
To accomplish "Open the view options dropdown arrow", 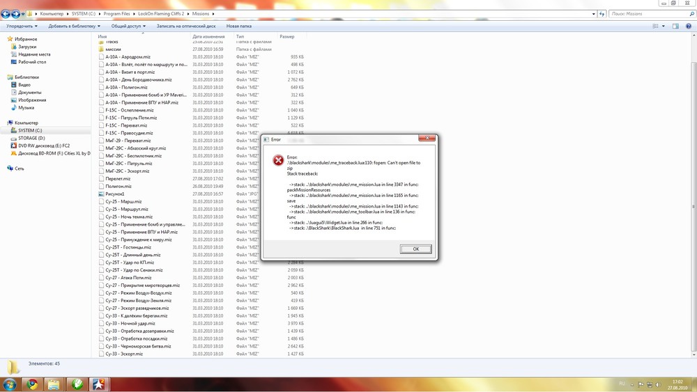I will pos(664,26).
